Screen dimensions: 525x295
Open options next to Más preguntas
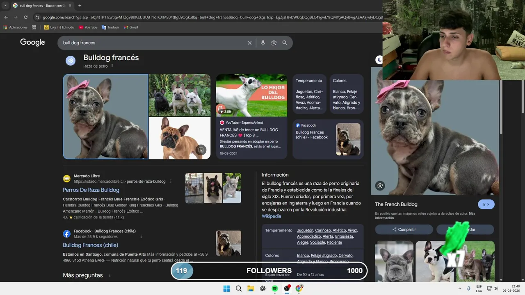click(110, 275)
